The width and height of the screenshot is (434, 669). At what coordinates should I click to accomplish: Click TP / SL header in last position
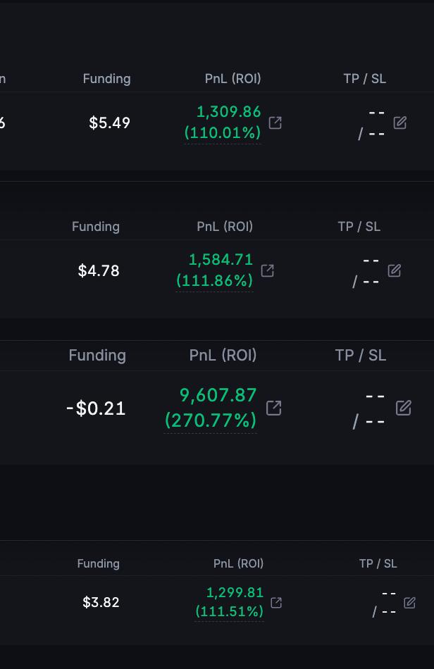pyautogui.click(x=378, y=563)
